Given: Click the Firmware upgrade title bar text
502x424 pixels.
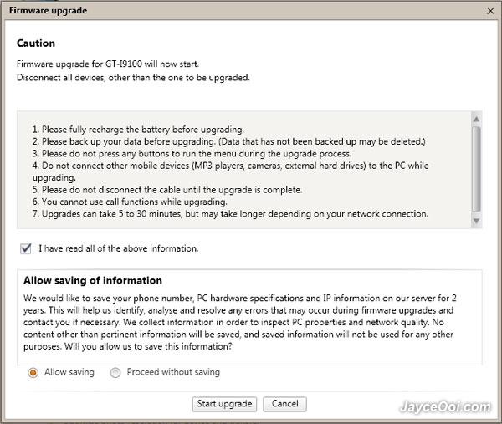Looking at the screenshot, I should [47, 10].
